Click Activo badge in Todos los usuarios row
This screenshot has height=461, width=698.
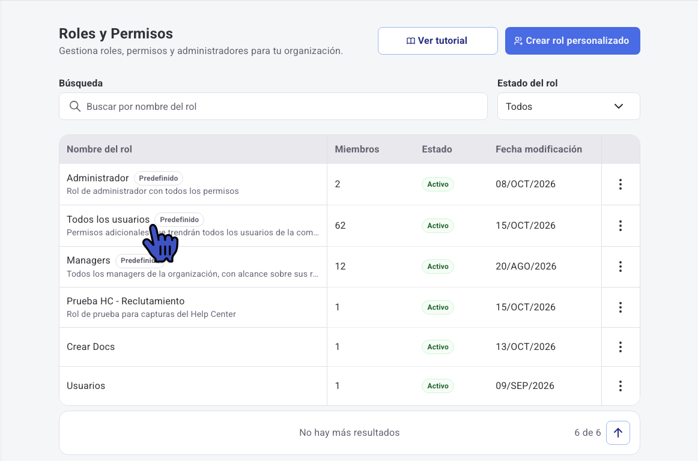(x=437, y=226)
